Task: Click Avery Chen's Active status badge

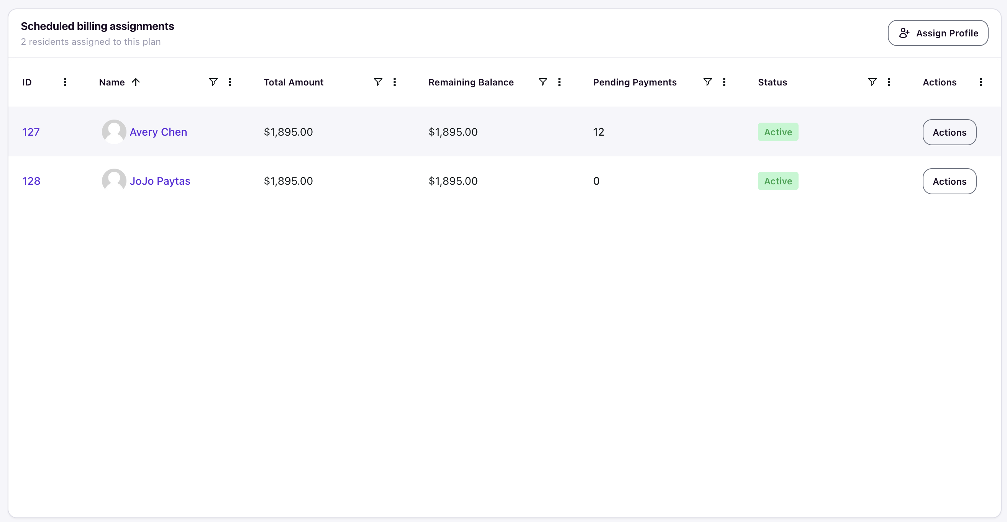Action: [x=778, y=132]
